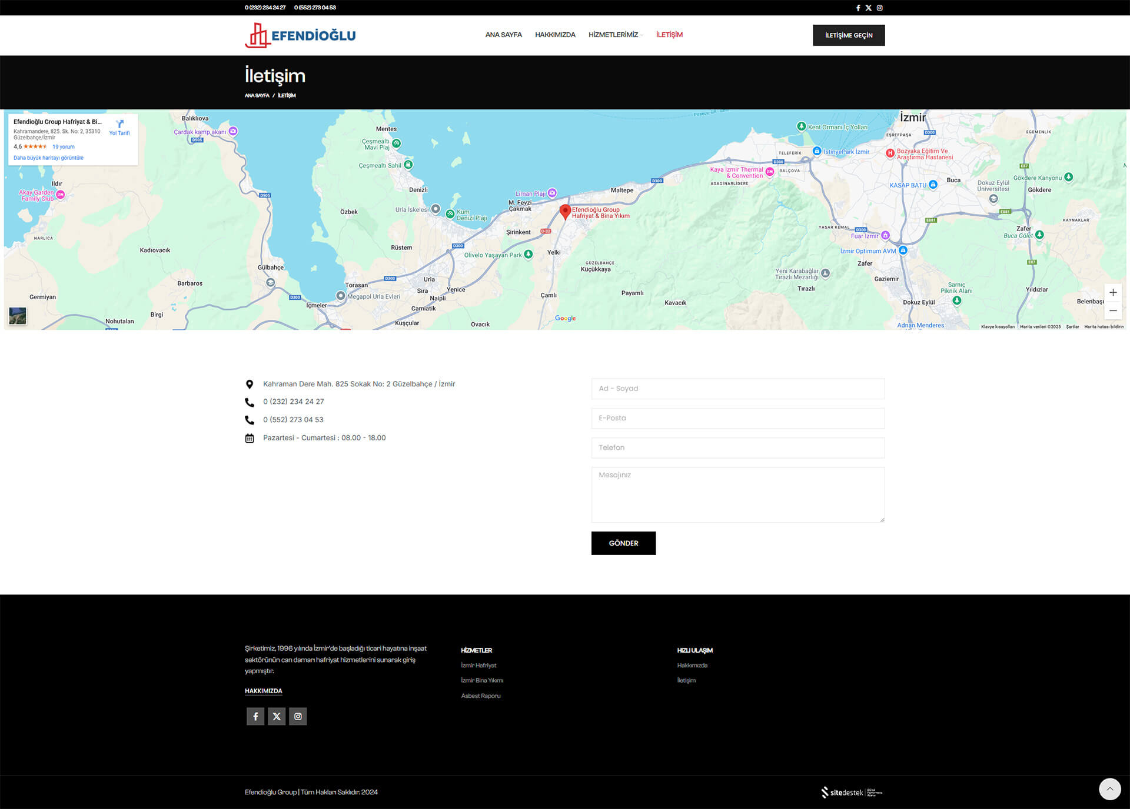Click the sitedestek logo in footer

pos(852,792)
